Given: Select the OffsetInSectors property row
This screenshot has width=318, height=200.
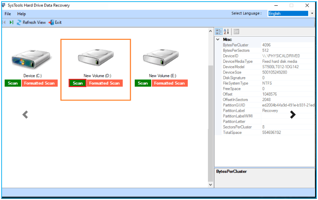Looking at the screenshot, I should pos(268,100).
